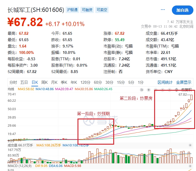This screenshot has height=171, width=196.
Task: Switch to the 30分 interval tab
Action: click(109, 82)
